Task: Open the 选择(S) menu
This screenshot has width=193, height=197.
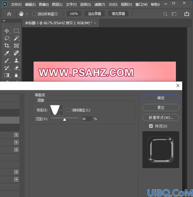Action: [85, 5]
